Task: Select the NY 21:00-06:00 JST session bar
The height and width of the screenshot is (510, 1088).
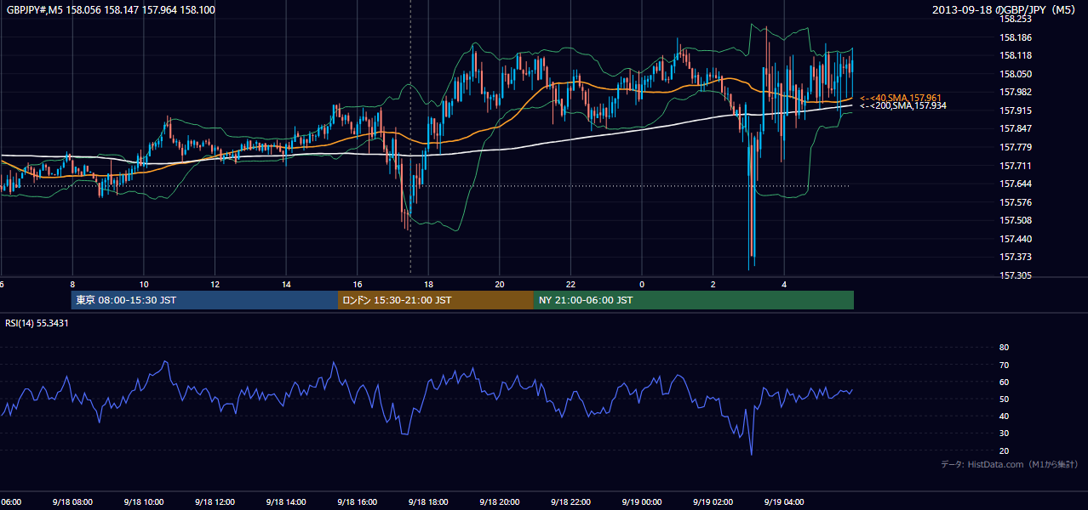Action: (694, 300)
